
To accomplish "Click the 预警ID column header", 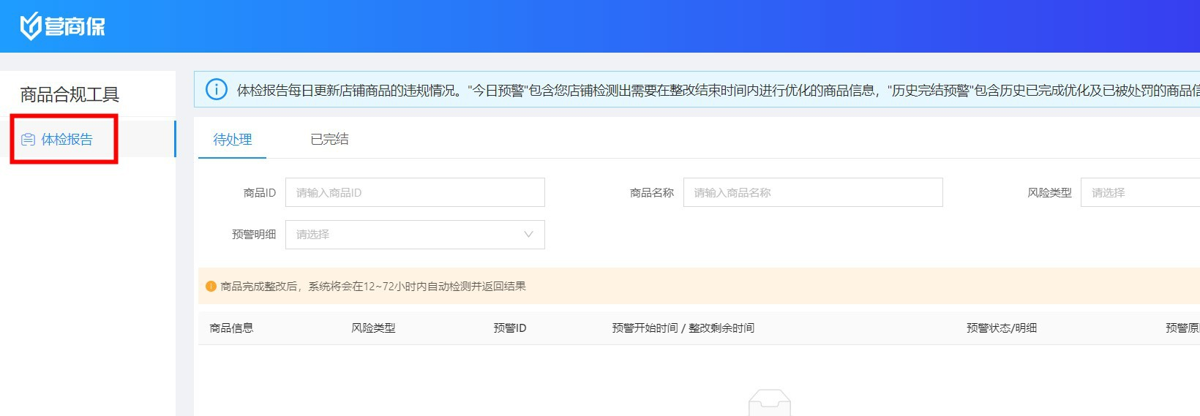I will [x=509, y=328].
